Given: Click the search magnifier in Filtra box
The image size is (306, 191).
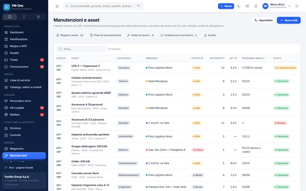Looking at the screenshot, I should click(x=60, y=49).
